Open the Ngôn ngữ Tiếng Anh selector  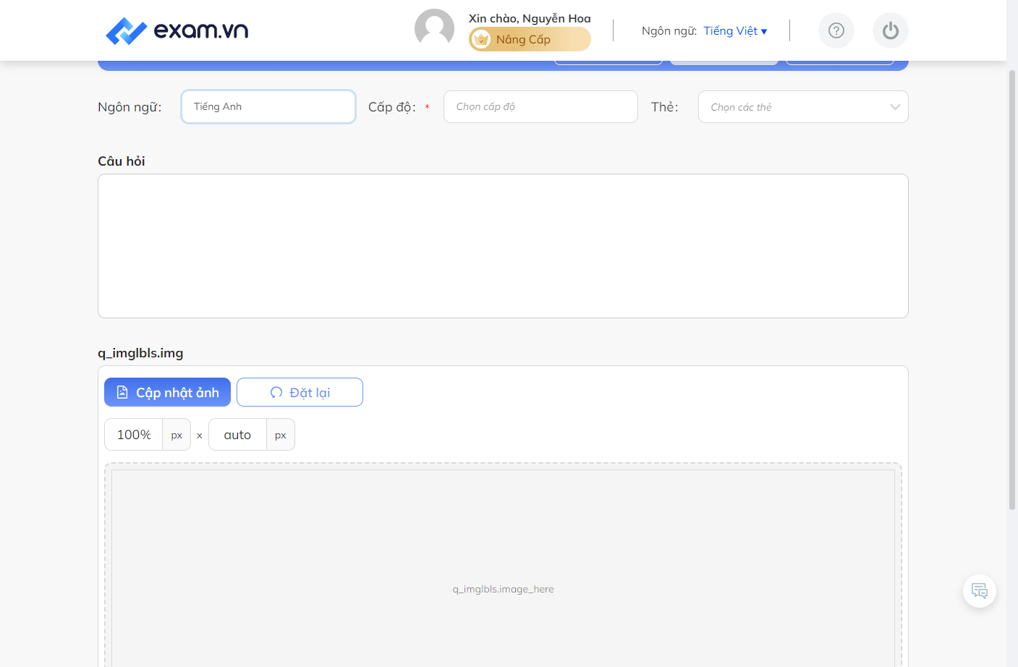268,106
